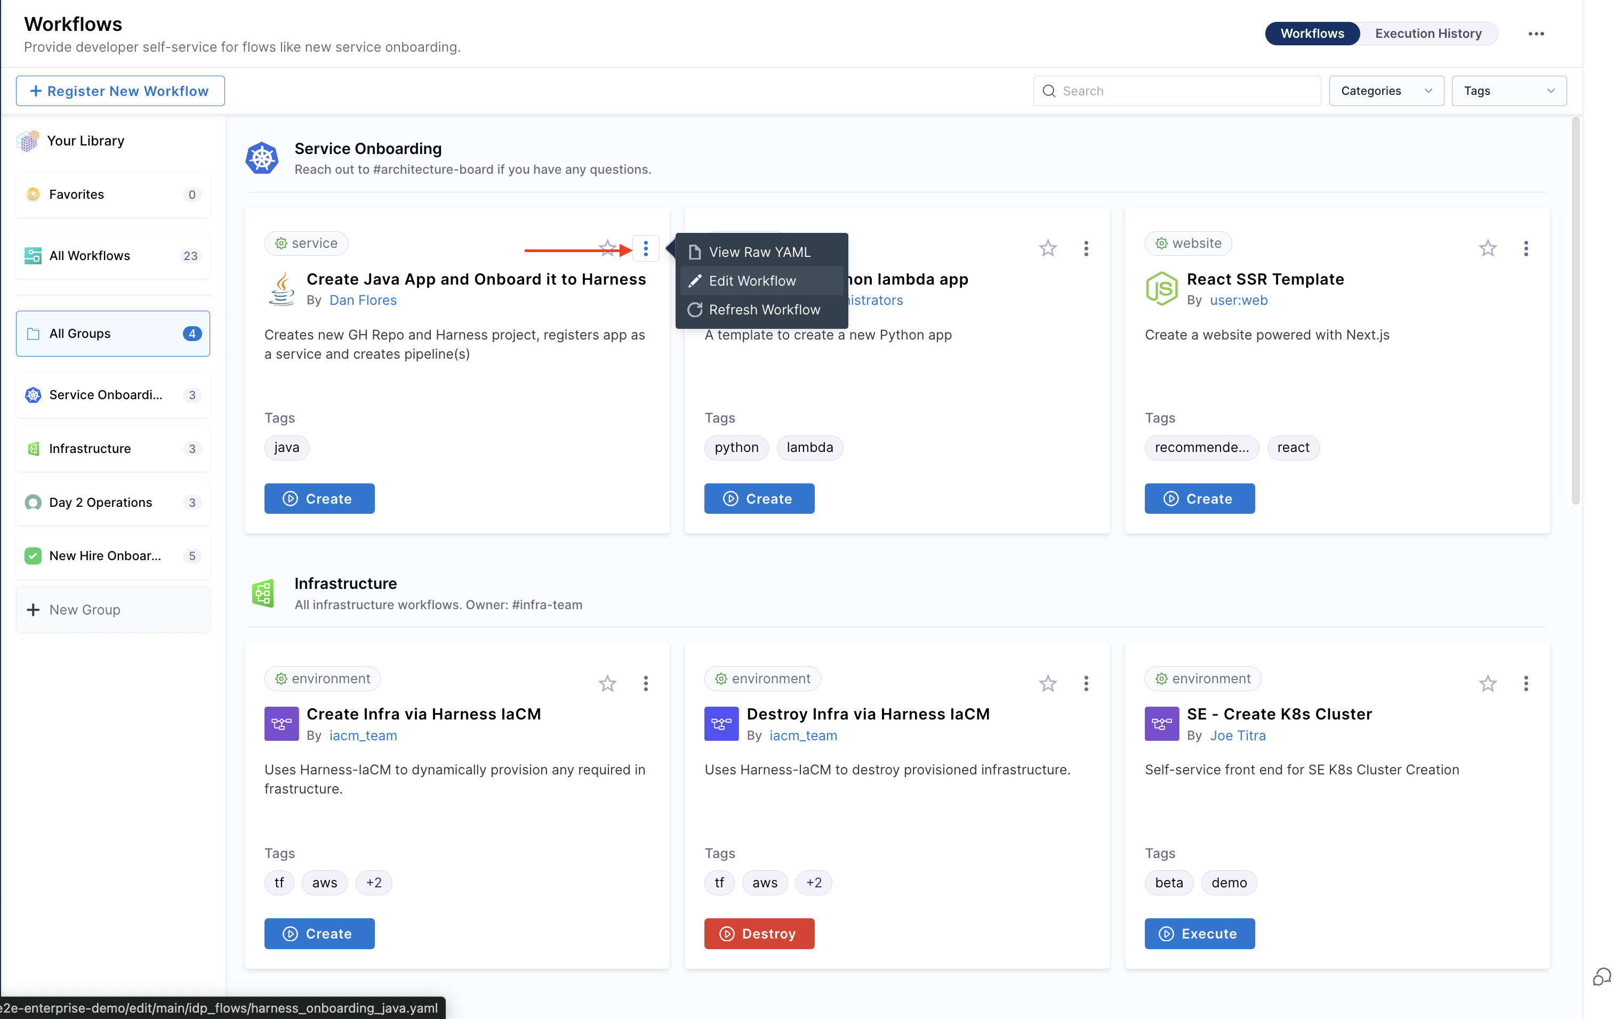Click the three-dot menu on React SSR Template card
This screenshot has height=1019, width=1621.
(1526, 248)
